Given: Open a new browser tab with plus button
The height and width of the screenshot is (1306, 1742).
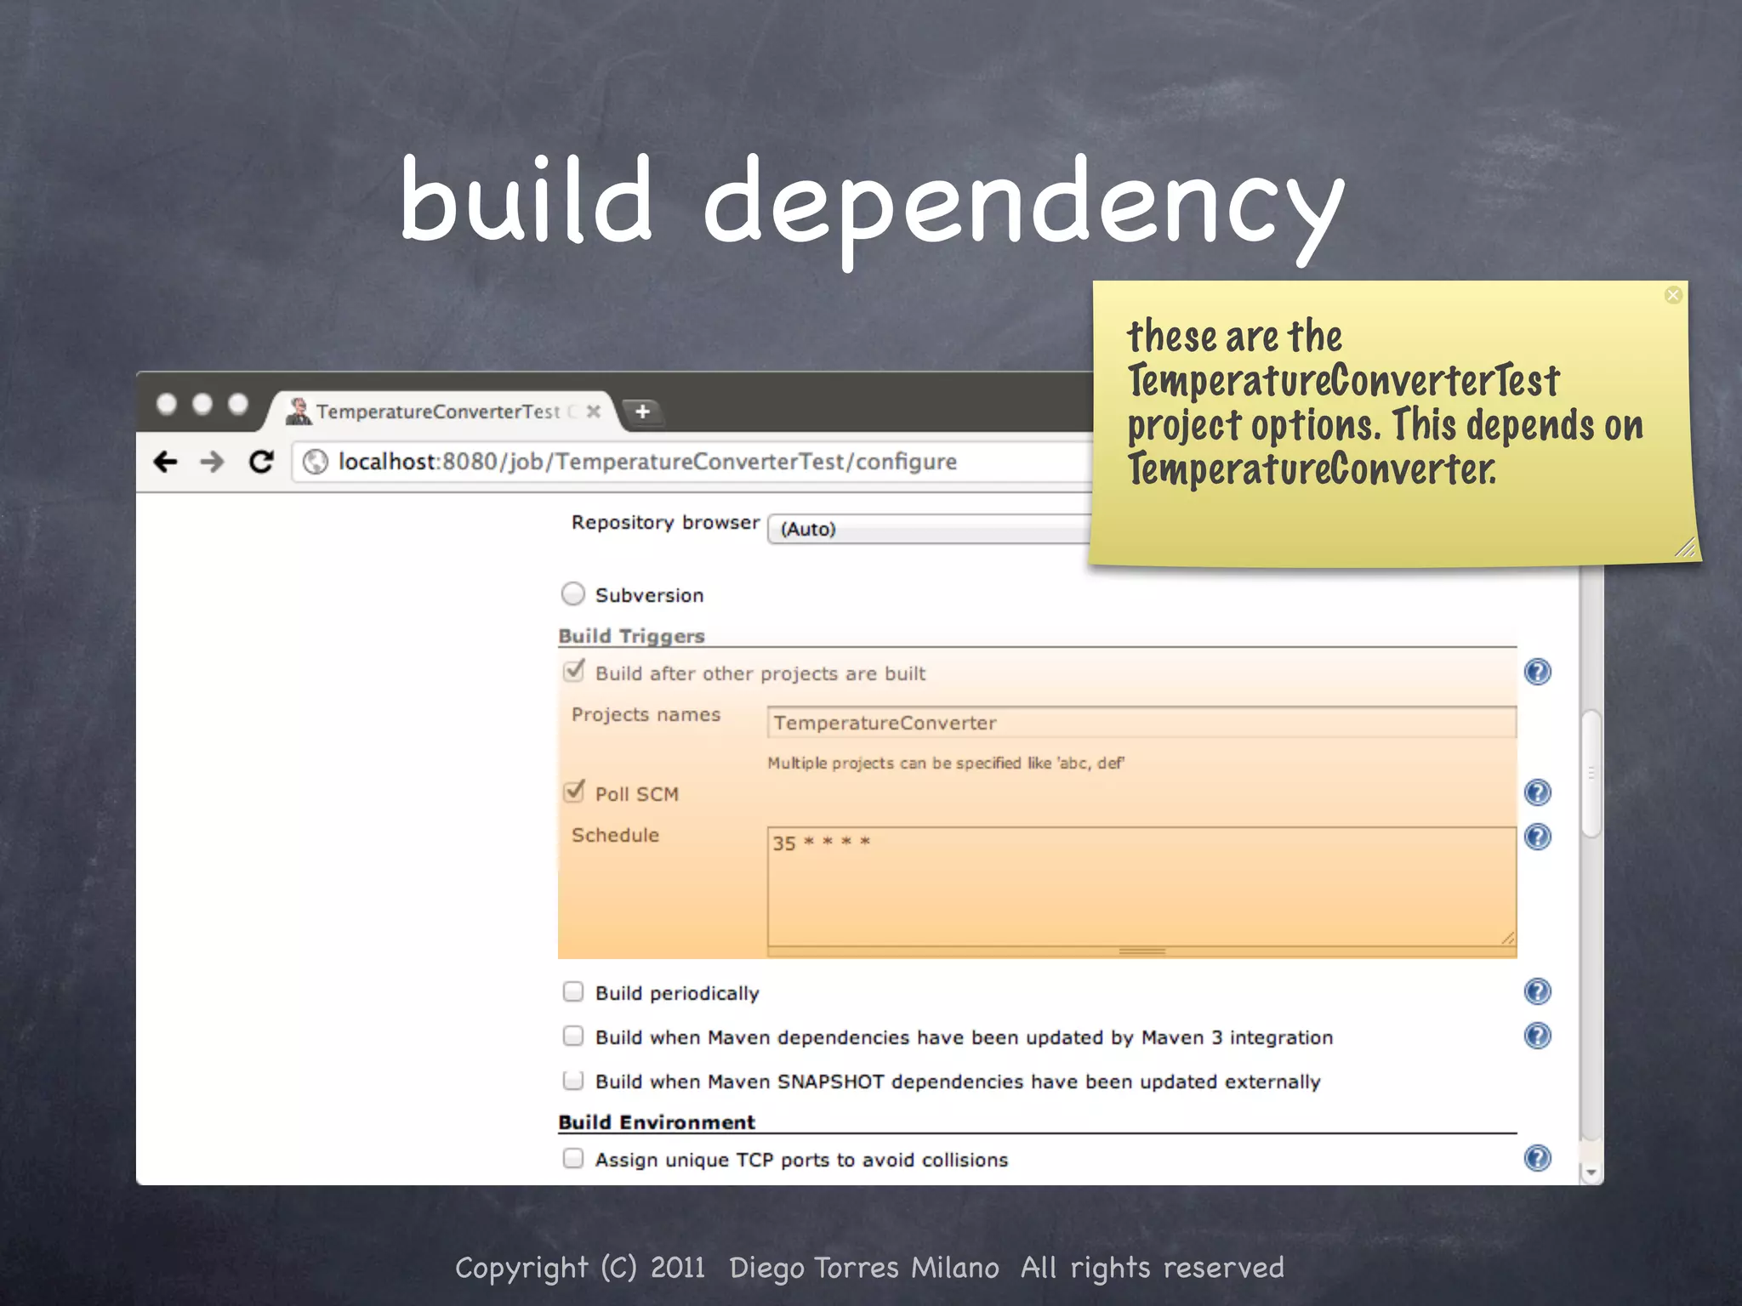Looking at the screenshot, I should 642,412.
